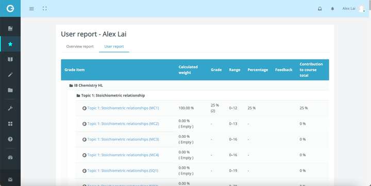This screenshot has height=186, width=371.
Task: Click the star icon in sidebar
Action: tap(10, 44)
